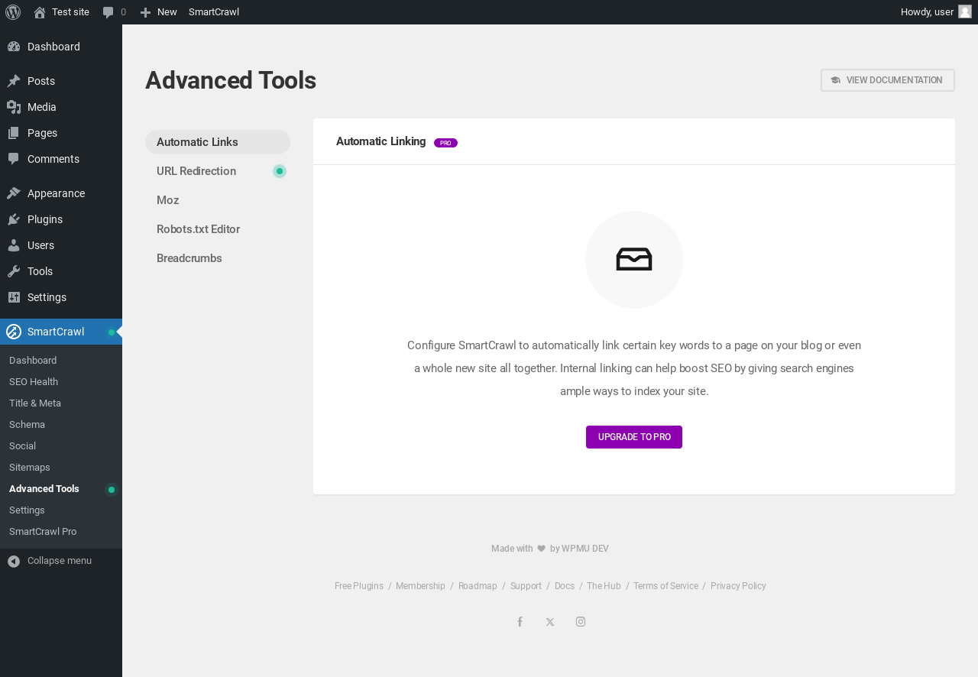Click the green status dot beside URL Redirection

[280, 171]
